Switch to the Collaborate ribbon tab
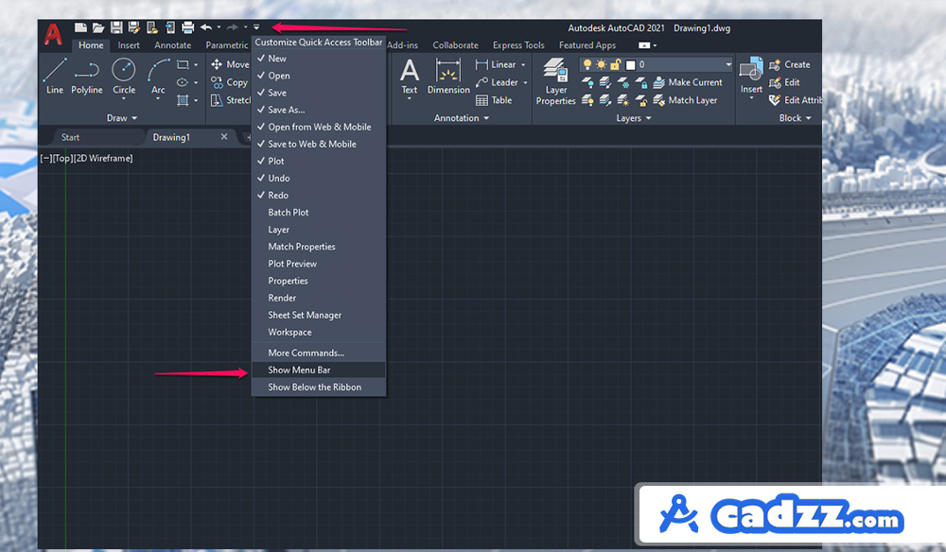This screenshot has height=552, width=946. [456, 45]
